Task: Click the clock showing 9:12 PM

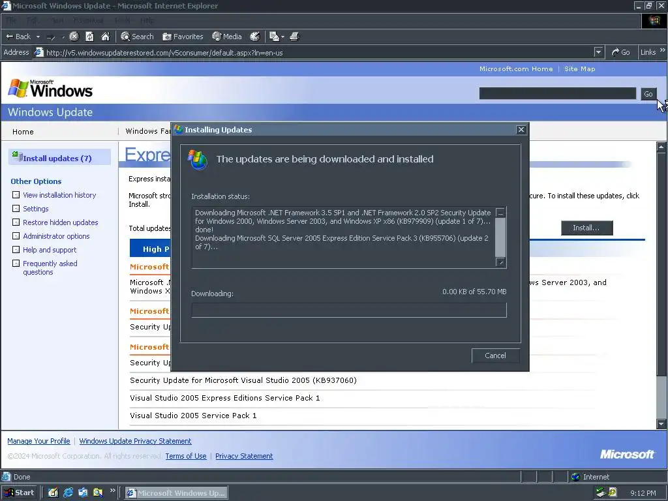Action: coord(643,493)
